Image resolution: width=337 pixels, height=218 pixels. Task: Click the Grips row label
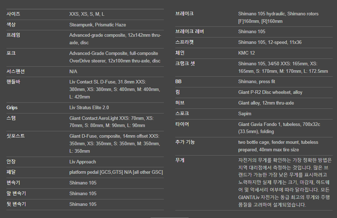coord(12,107)
